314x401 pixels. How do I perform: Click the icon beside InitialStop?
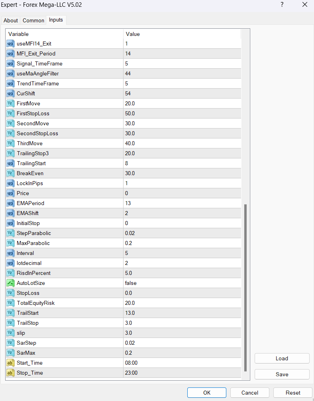click(x=10, y=223)
